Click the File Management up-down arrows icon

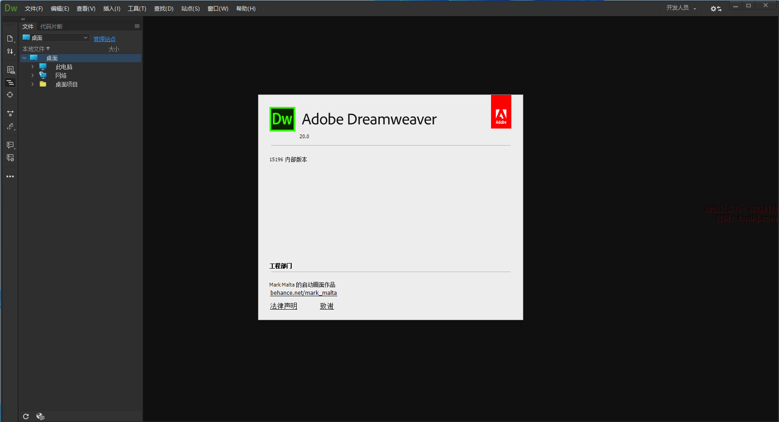pos(10,51)
